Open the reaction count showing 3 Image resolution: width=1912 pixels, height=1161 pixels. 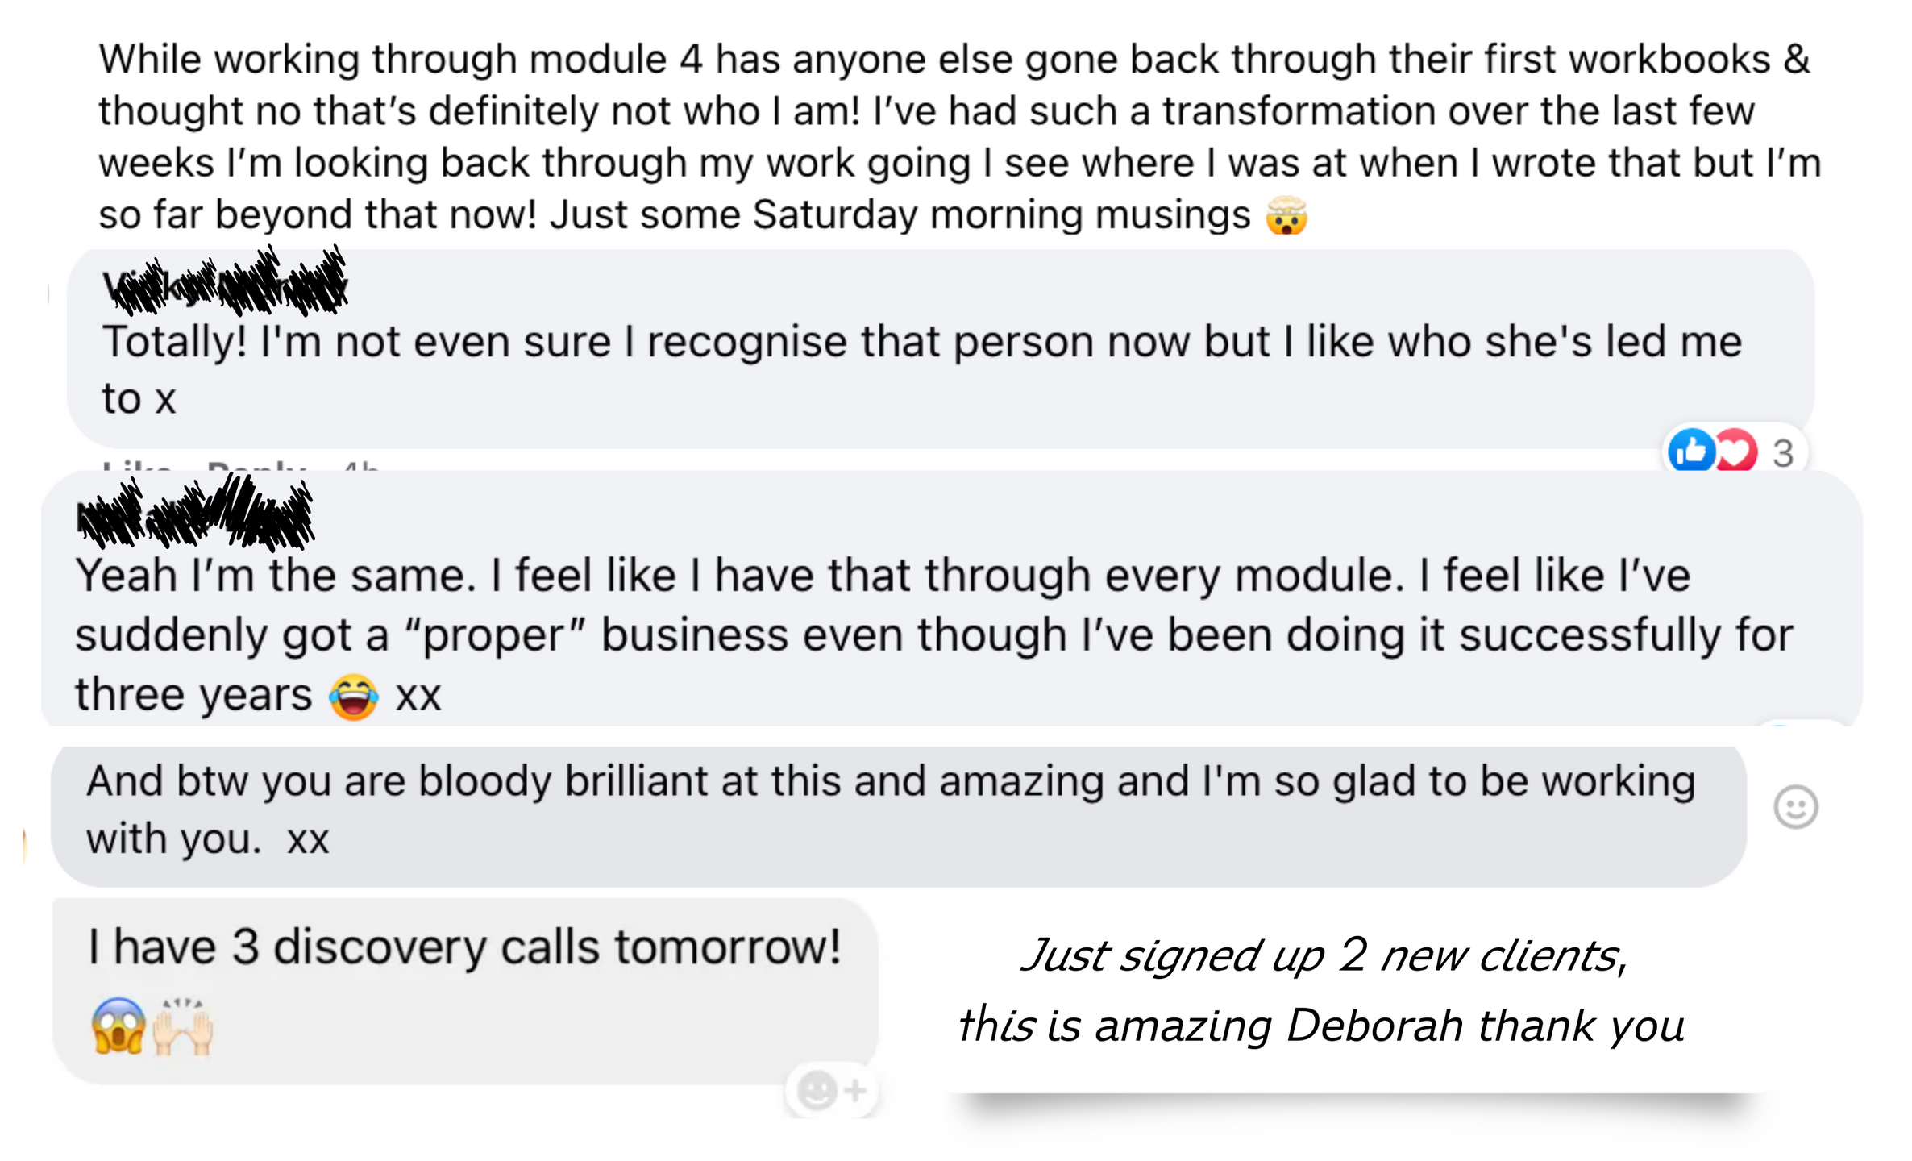[1782, 453]
